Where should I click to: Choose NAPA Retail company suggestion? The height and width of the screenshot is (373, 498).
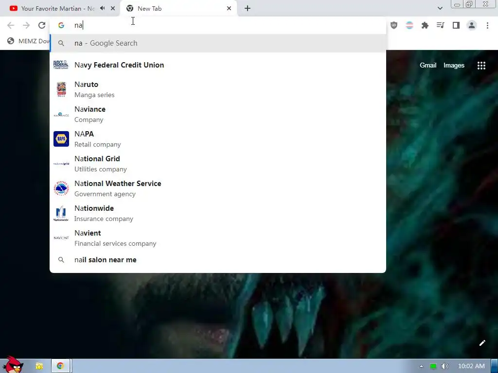218,139
